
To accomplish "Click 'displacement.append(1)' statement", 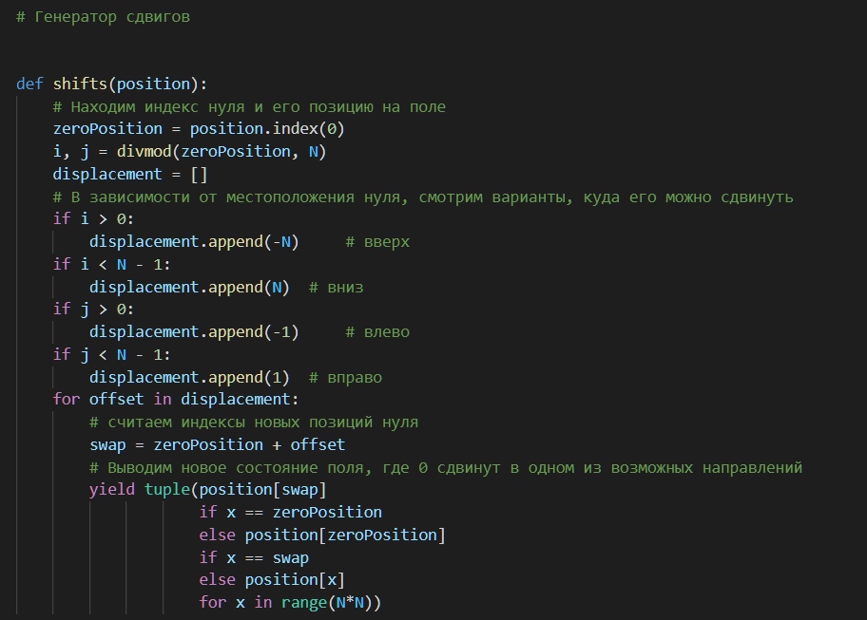I will click(190, 377).
